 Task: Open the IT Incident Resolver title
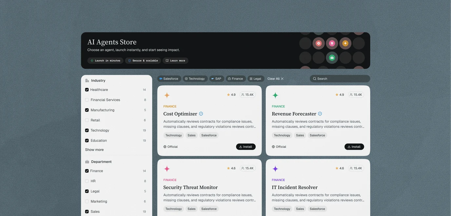click(x=295, y=187)
